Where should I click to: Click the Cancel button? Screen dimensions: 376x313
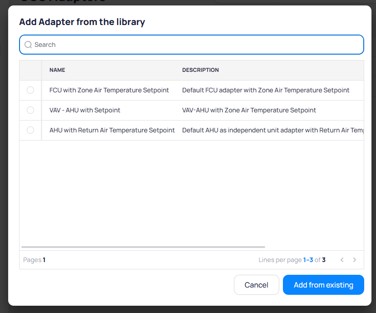256,285
